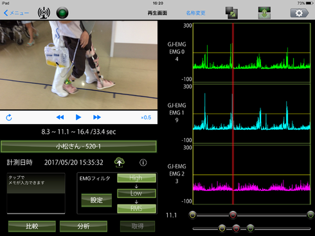Tap the yellow start handle on upper slider
This screenshot has width=315, height=236.
pyautogui.click(x=193, y=215)
